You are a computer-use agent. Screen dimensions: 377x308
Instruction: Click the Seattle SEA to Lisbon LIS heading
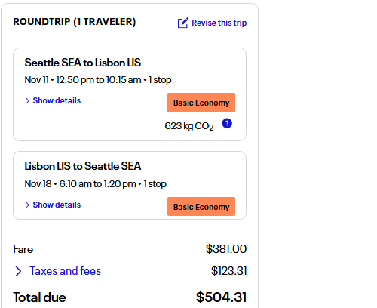(83, 63)
